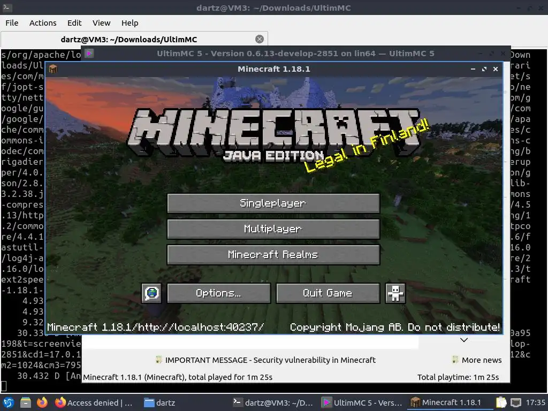This screenshot has height=411, width=548.
Task: Open the terminal View menu
Action: tap(101, 23)
